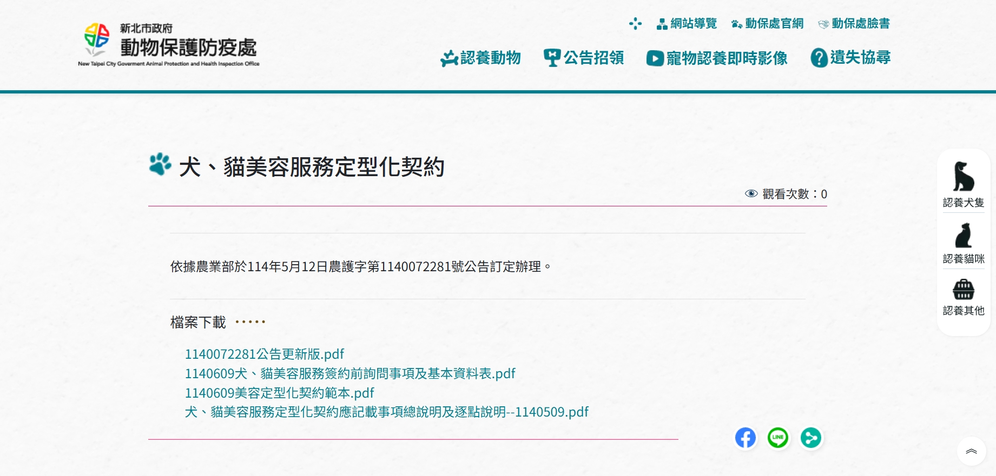
Task: Click the pet carrier icon for 認養其他
Action: pos(964,289)
